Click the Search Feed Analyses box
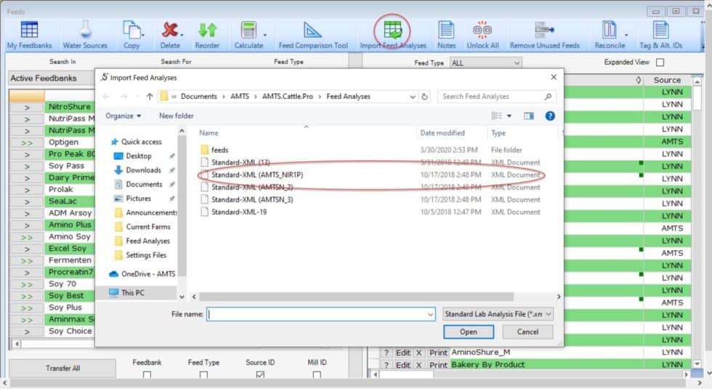This screenshot has height=389, width=712. [497, 96]
